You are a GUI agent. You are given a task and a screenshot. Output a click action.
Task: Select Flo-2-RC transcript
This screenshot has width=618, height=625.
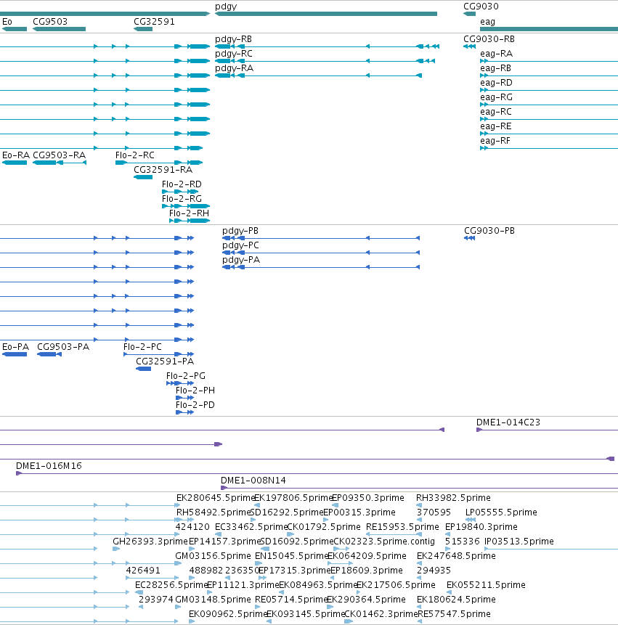tap(159, 163)
